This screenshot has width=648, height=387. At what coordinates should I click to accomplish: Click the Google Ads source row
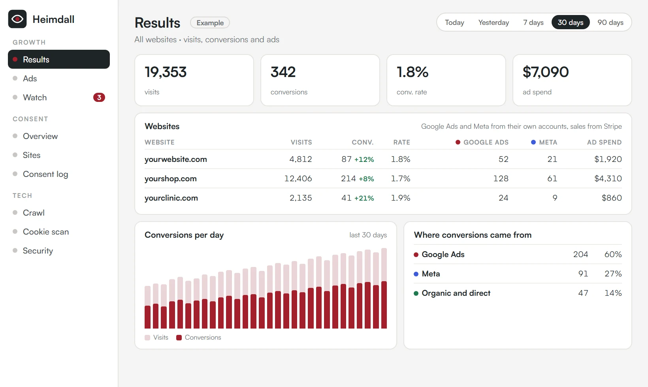(x=518, y=254)
